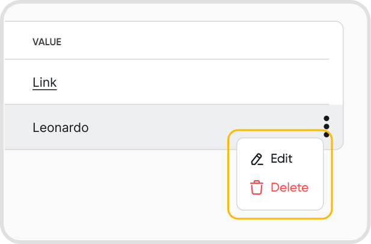Choose Delete from the context menu
The width and height of the screenshot is (371, 244).
click(289, 187)
